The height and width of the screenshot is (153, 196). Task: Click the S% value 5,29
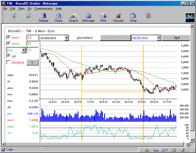pos(35,133)
